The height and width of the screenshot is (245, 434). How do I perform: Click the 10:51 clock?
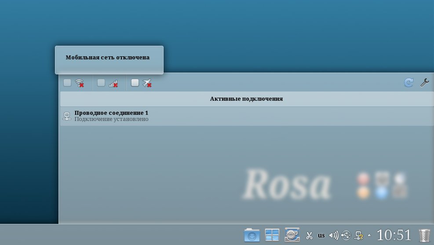click(394, 235)
